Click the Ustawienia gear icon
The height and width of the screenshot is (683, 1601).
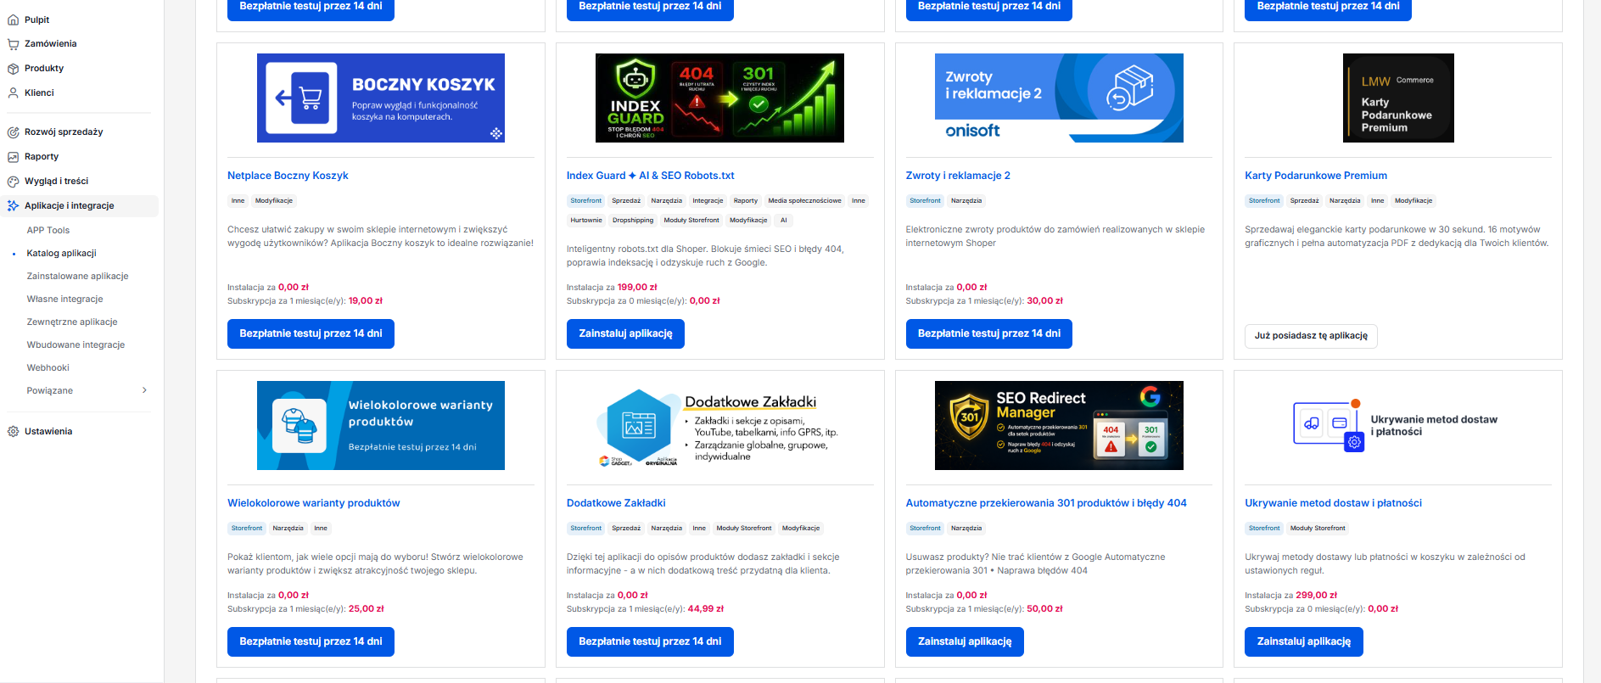pyautogui.click(x=13, y=432)
